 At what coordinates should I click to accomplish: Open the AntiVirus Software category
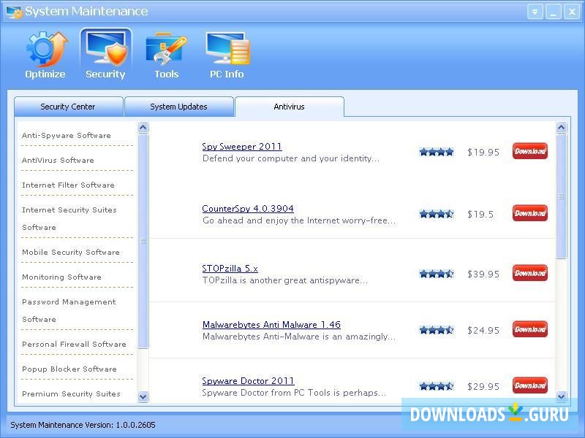[x=57, y=160]
